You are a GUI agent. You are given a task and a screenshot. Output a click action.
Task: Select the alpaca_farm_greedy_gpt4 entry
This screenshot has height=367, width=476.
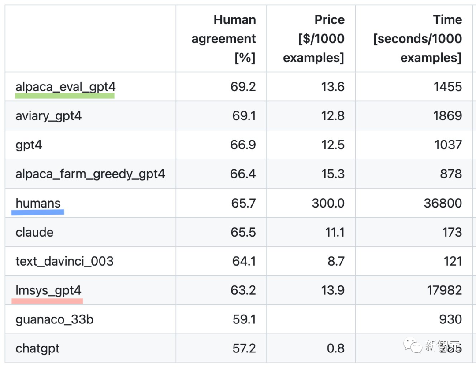[90, 174]
